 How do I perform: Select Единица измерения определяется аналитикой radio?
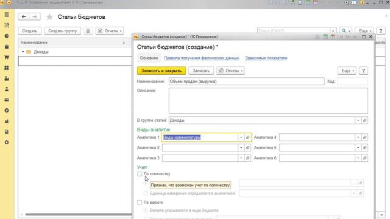coord(146,193)
